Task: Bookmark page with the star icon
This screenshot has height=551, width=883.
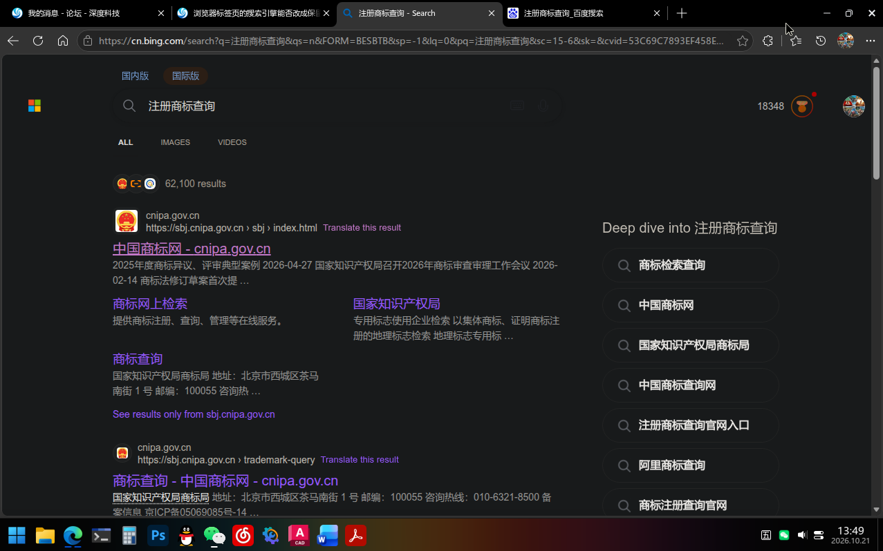Action: [743, 41]
